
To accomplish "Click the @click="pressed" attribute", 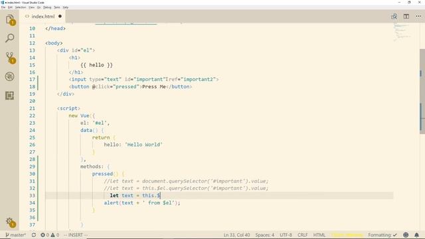I will (116, 87).
